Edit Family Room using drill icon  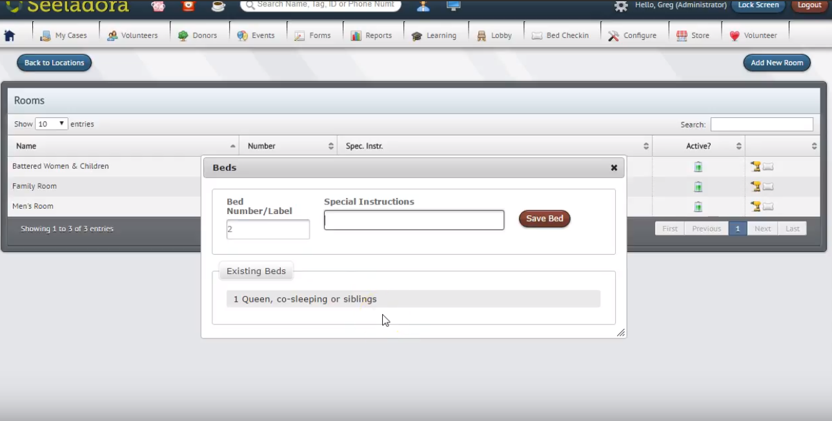click(x=756, y=186)
